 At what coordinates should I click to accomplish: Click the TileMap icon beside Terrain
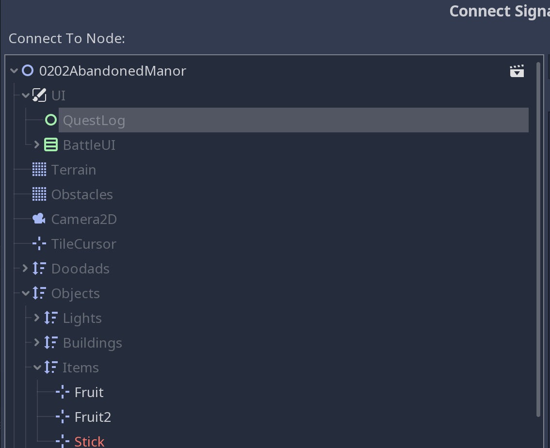click(39, 169)
